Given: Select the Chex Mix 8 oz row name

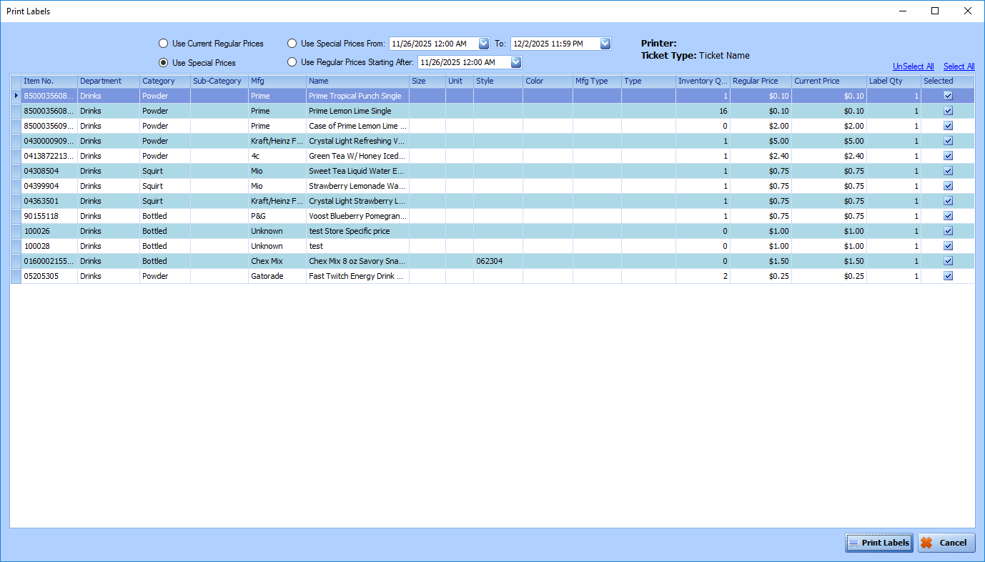Looking at the screenshot, I should tap(357, 261).
